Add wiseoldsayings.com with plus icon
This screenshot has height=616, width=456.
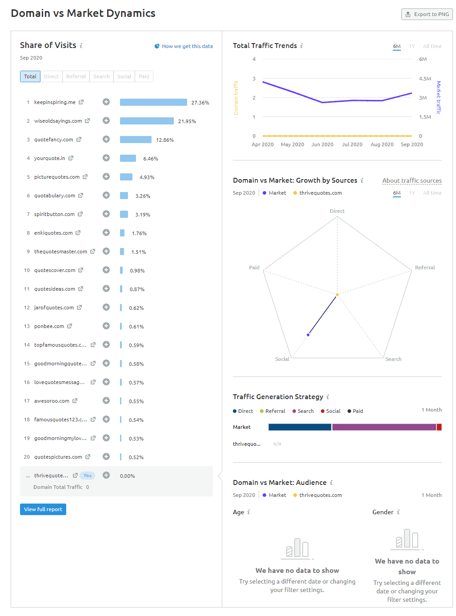click(106, 120)
